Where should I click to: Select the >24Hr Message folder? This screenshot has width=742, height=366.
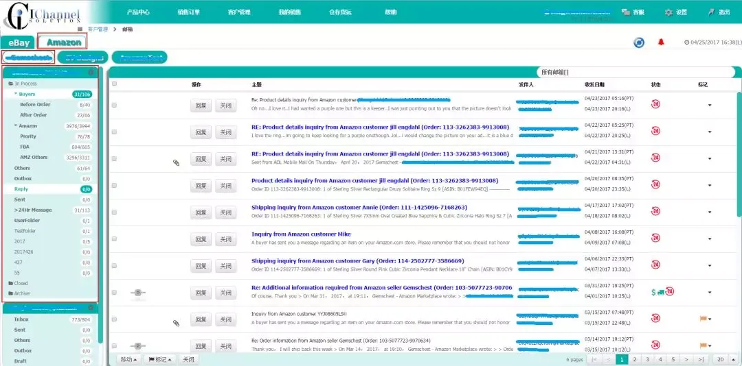[33, 210]
